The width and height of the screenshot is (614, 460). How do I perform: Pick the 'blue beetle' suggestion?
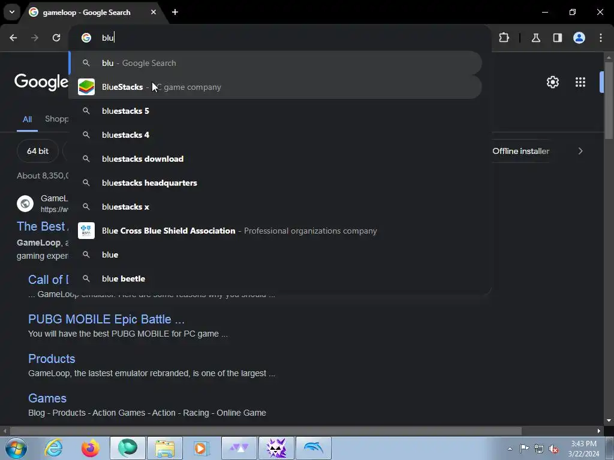click(x=275, y=279)
